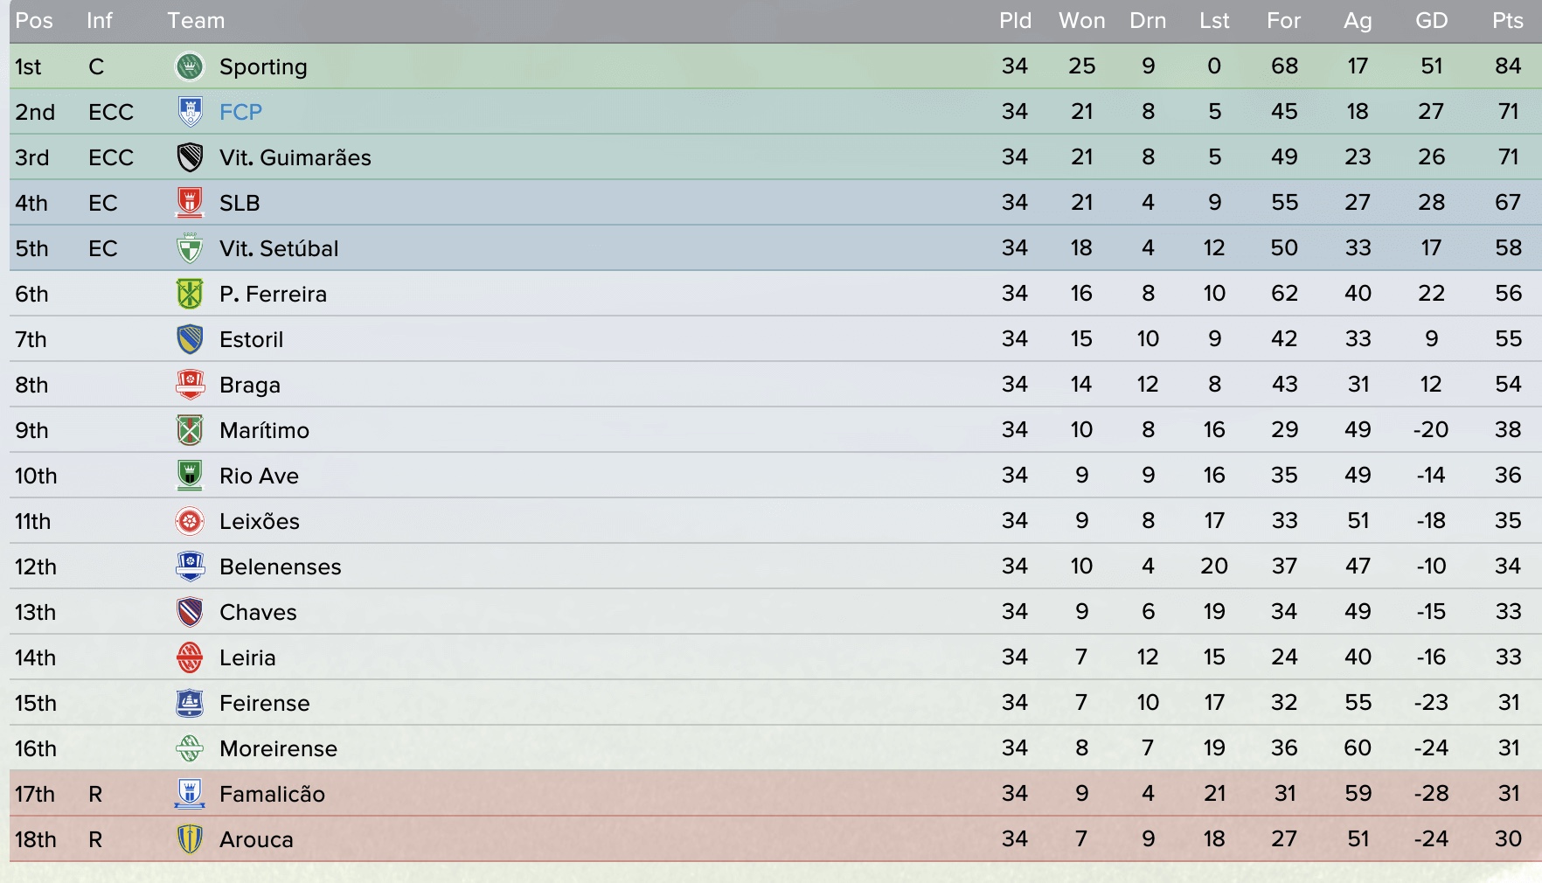Open Vit. Setúbal team name
This screenshot has height=883, width=1542.
click(279, 248)
